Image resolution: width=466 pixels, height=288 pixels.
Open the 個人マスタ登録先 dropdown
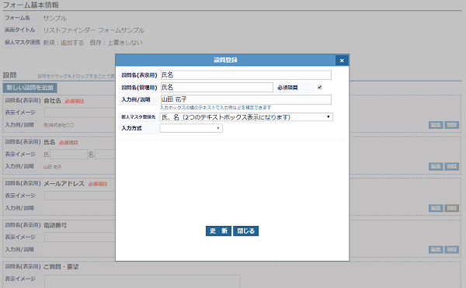tap(246, 117)
